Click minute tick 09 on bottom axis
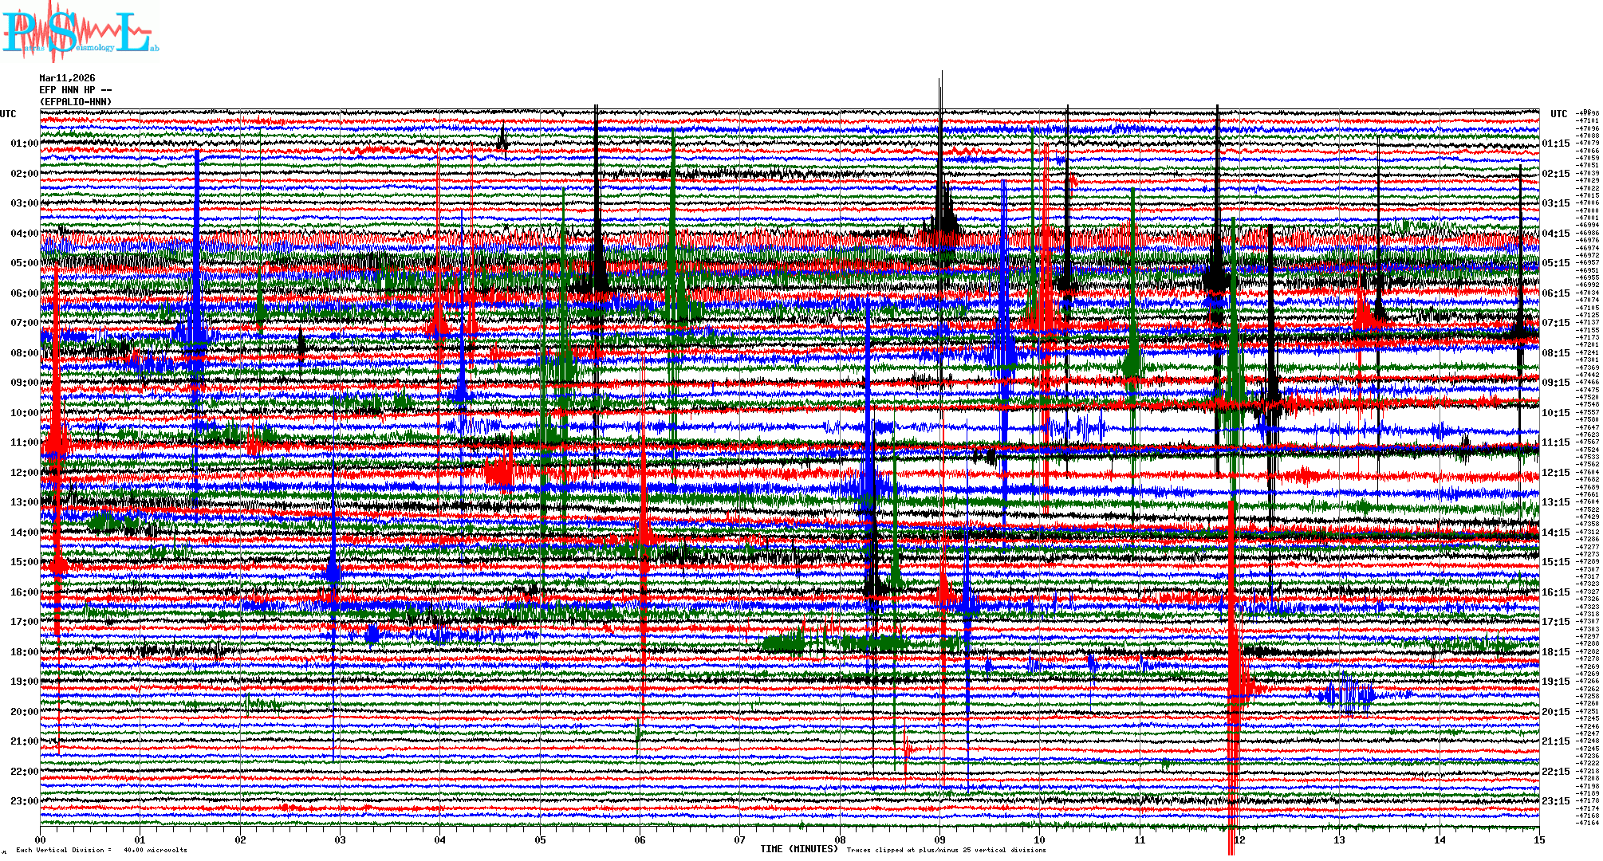This screenshot has width=1603, height=861. [940, 839]
